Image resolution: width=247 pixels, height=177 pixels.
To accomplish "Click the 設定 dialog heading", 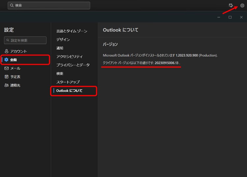I will 9,30.
